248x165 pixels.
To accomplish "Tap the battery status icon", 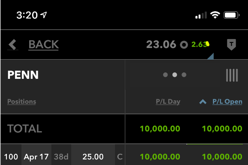I will [x=231, y=15].
